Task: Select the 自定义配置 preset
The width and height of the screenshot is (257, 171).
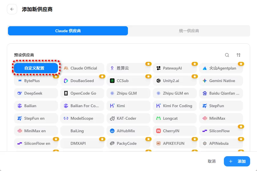Action: [x=36, y=68]
